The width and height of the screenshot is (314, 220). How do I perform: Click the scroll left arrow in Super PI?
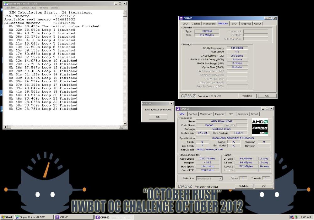(5, 127)
